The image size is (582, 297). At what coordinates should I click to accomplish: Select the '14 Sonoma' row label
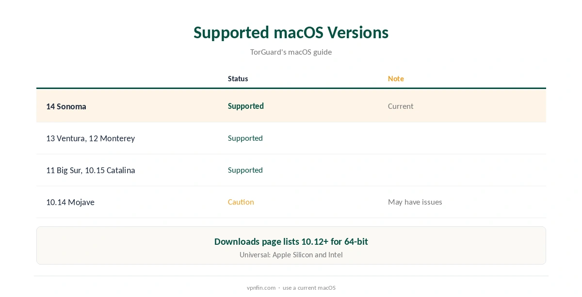coord(66,106)
